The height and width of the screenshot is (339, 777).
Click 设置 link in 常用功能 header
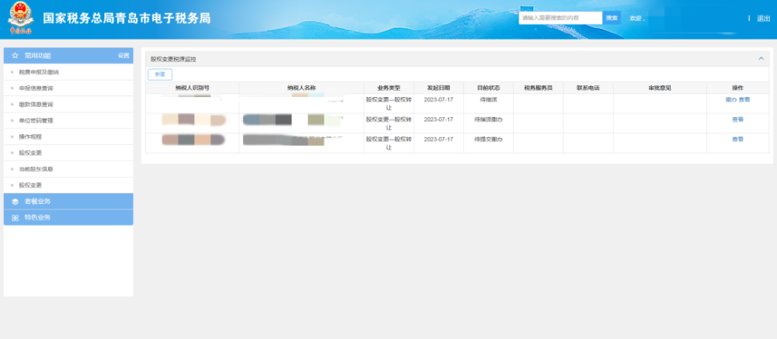coord(124,56)
